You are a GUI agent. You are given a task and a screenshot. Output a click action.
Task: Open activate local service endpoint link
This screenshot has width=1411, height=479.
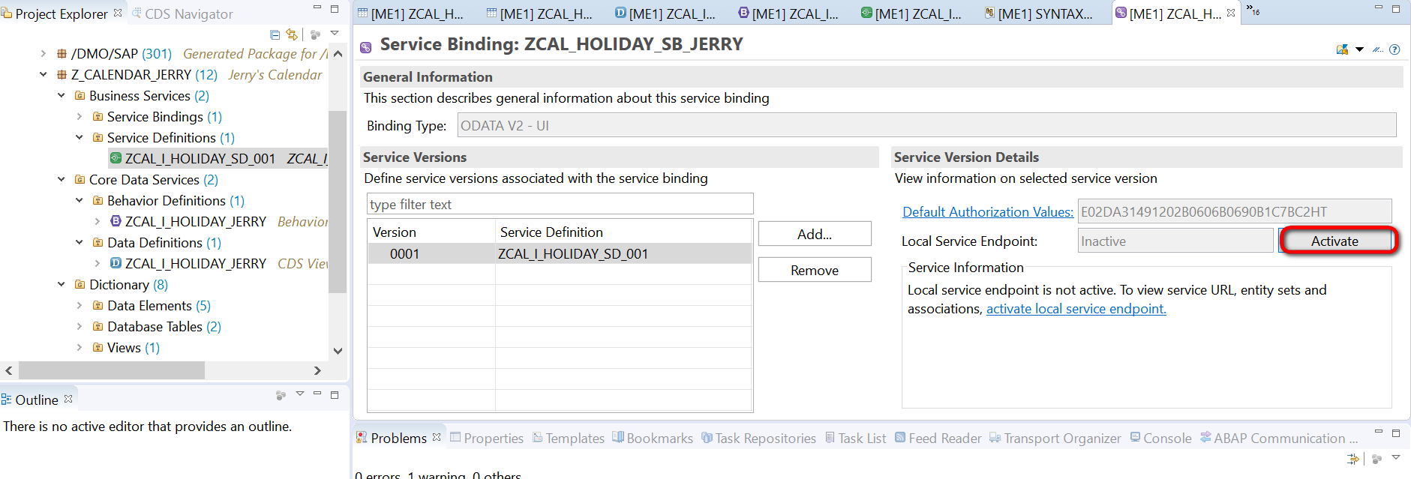pyautogui.click(x=1076, y=309)
